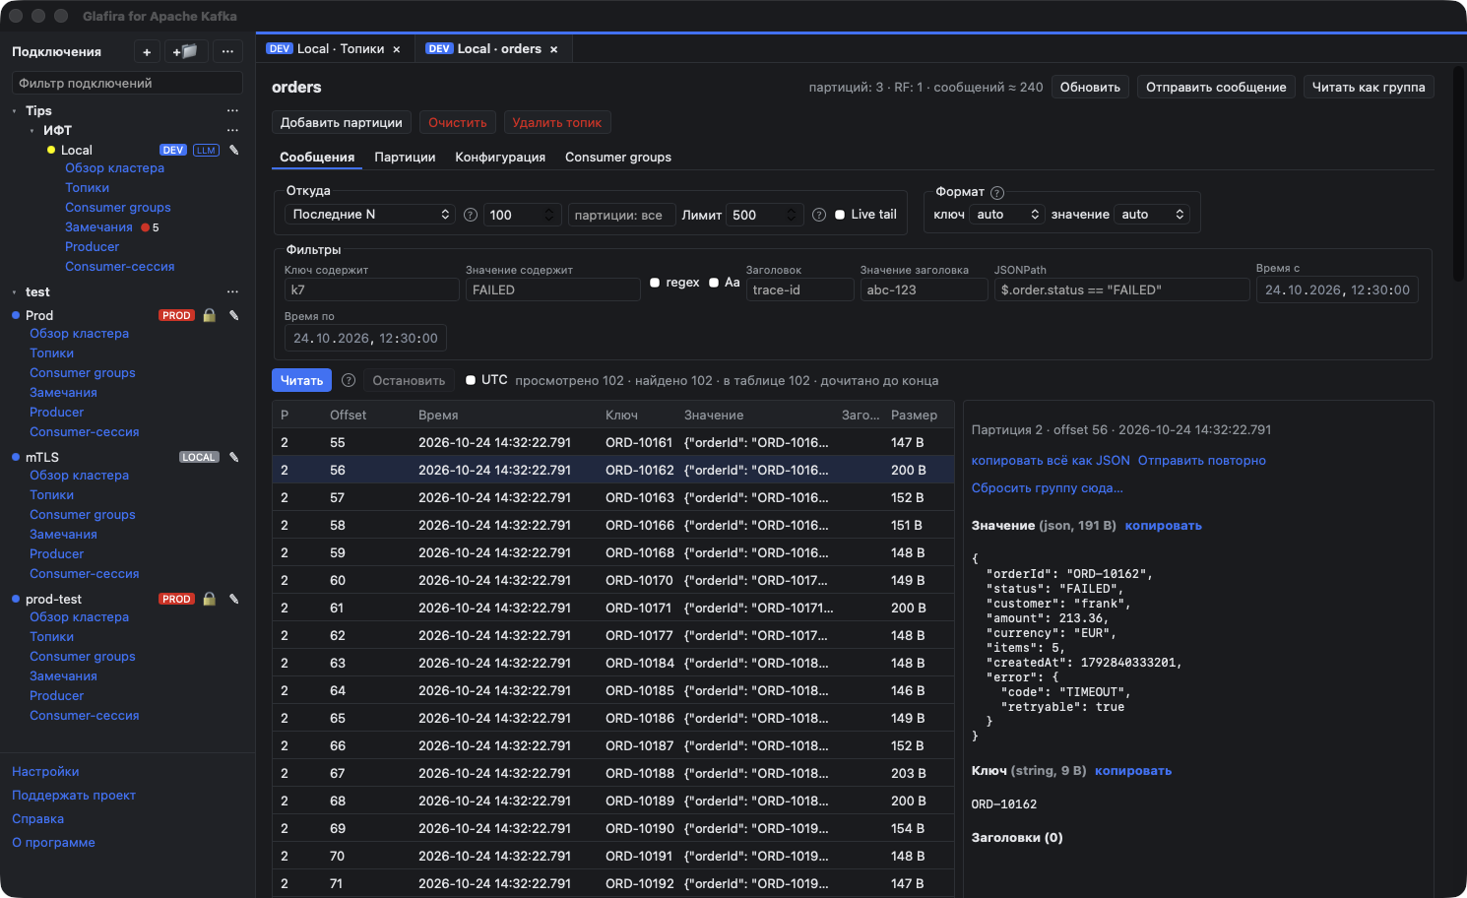The height and width of the screenshot is (898, 1467).
Task: Click the edit pencil for mTLS connection
Action: pos(234,457)
